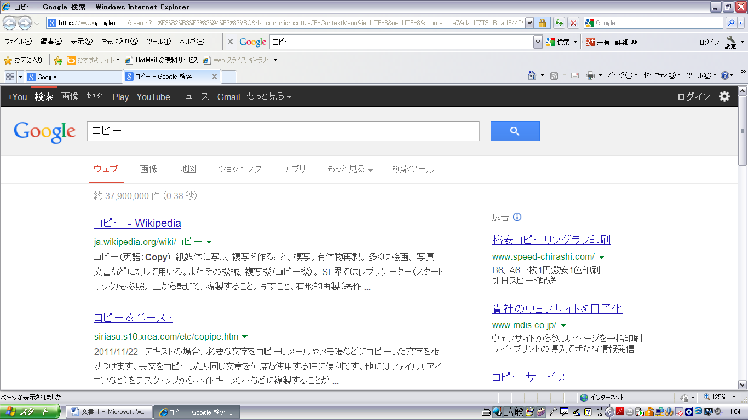This screenshot has width=748, height=420.
Task: Click the Read Mail envelope icon
Action: click(x=575, y=75)
